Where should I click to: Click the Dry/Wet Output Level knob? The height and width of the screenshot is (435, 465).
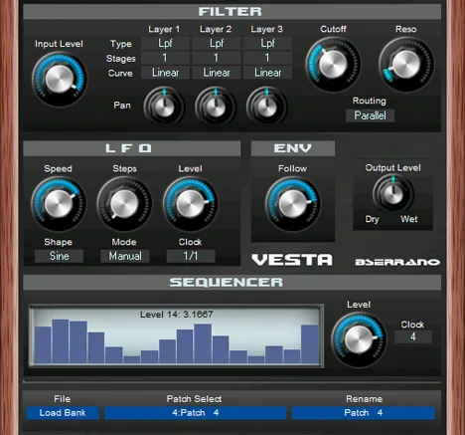click(393, 193)
